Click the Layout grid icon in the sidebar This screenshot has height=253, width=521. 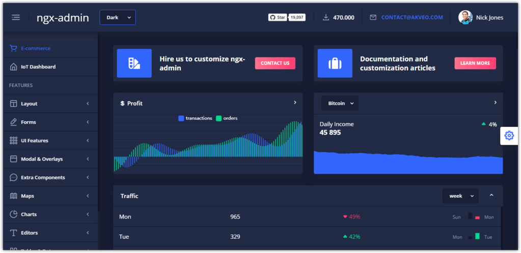pos(14,104)
